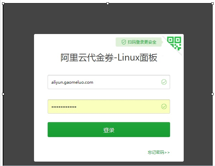Click the green checkmark in password field

point(164,106)
